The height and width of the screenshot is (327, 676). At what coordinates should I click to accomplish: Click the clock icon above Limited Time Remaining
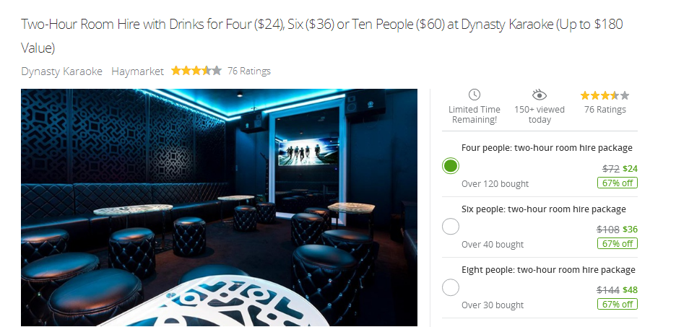click(474, 95)
